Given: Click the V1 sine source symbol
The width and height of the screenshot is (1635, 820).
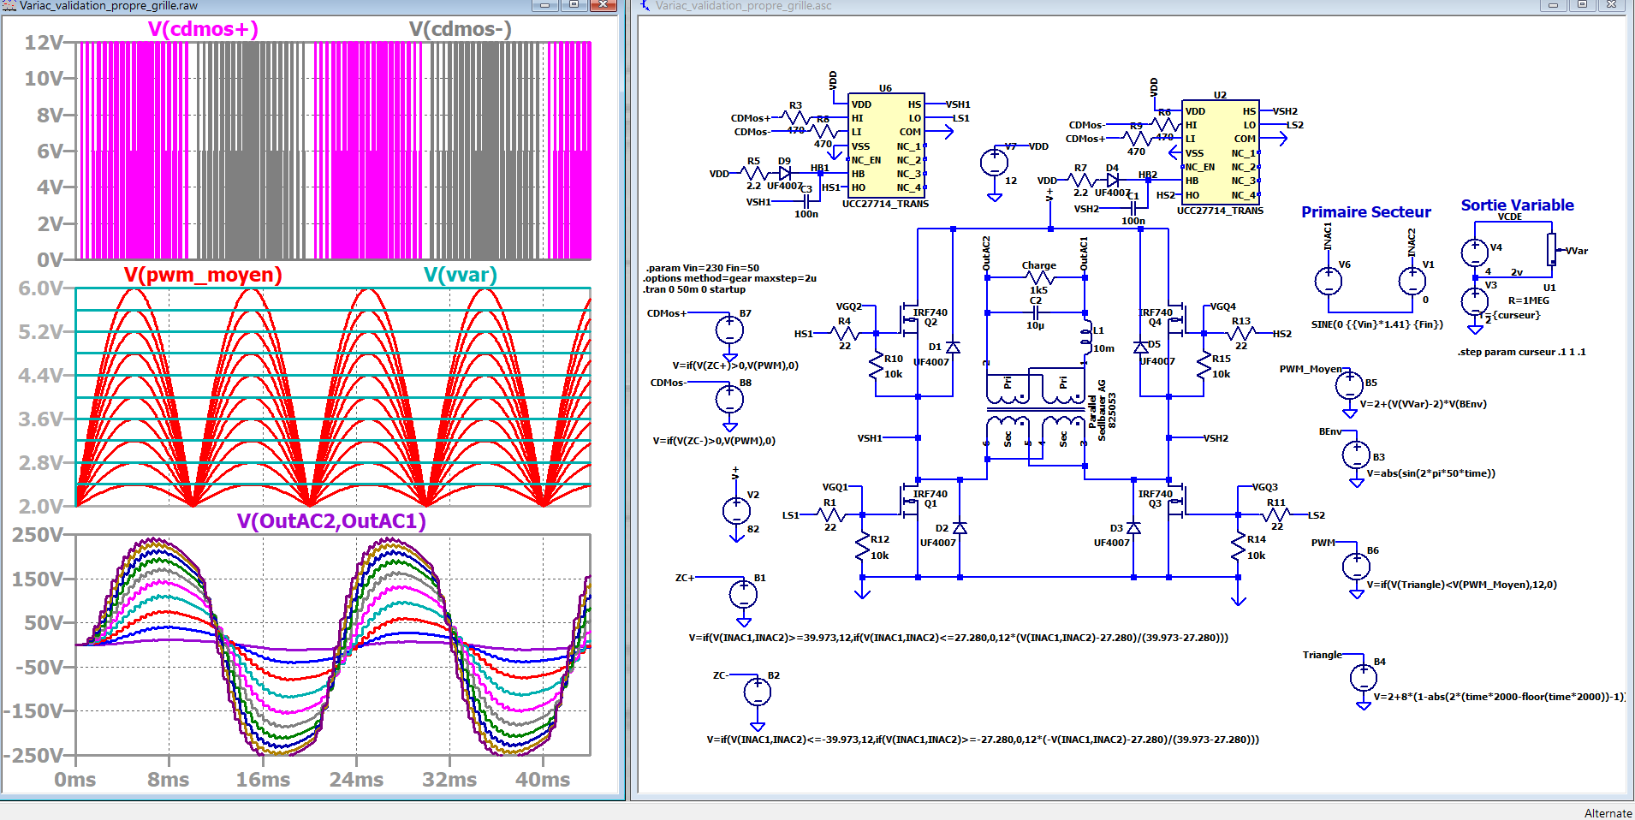Looking at the screenshot, I should click(1412, 280).
